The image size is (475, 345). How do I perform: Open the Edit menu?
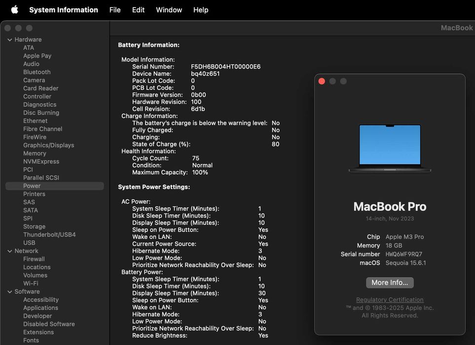pos(138,10)
